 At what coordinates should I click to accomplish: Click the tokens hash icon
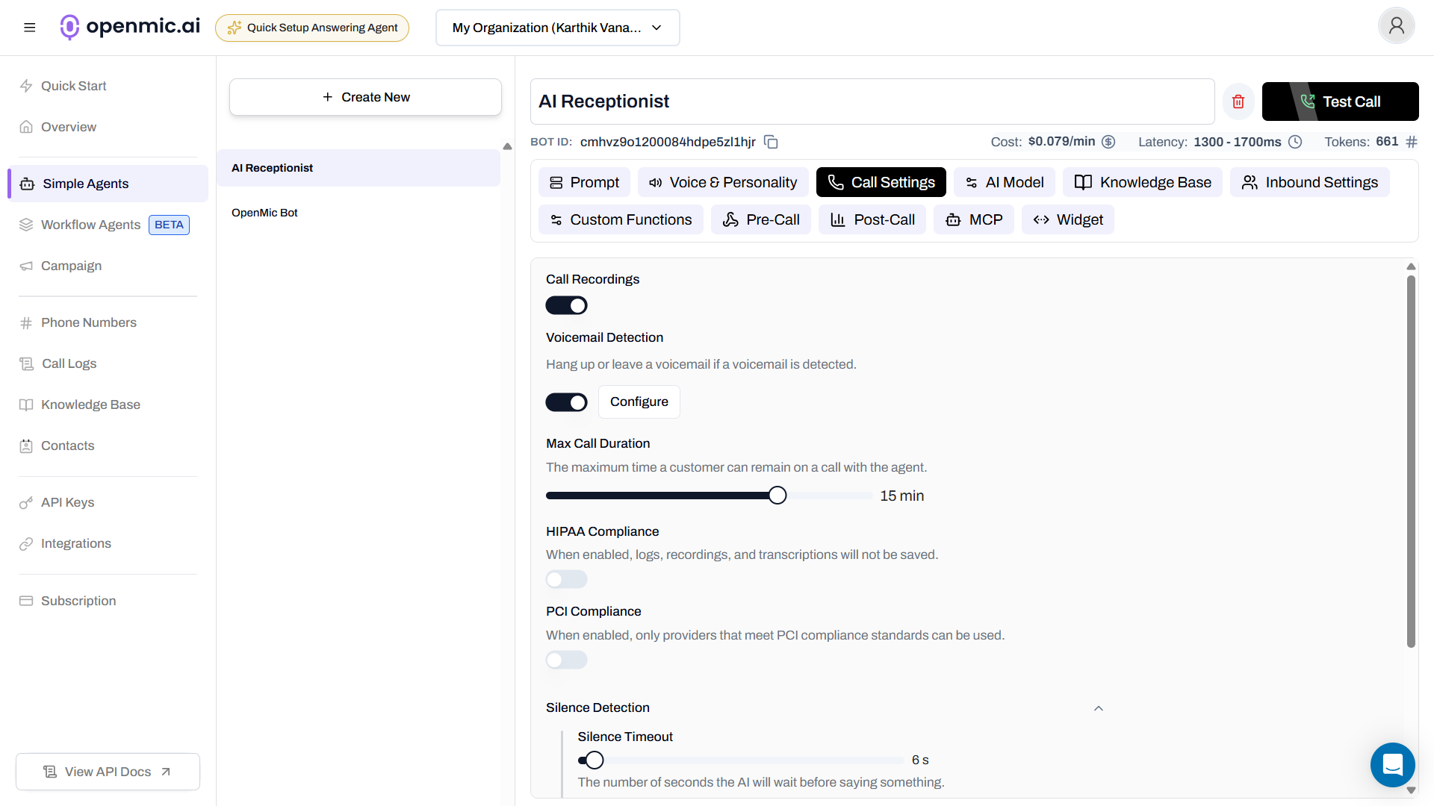pos(1411,142)
